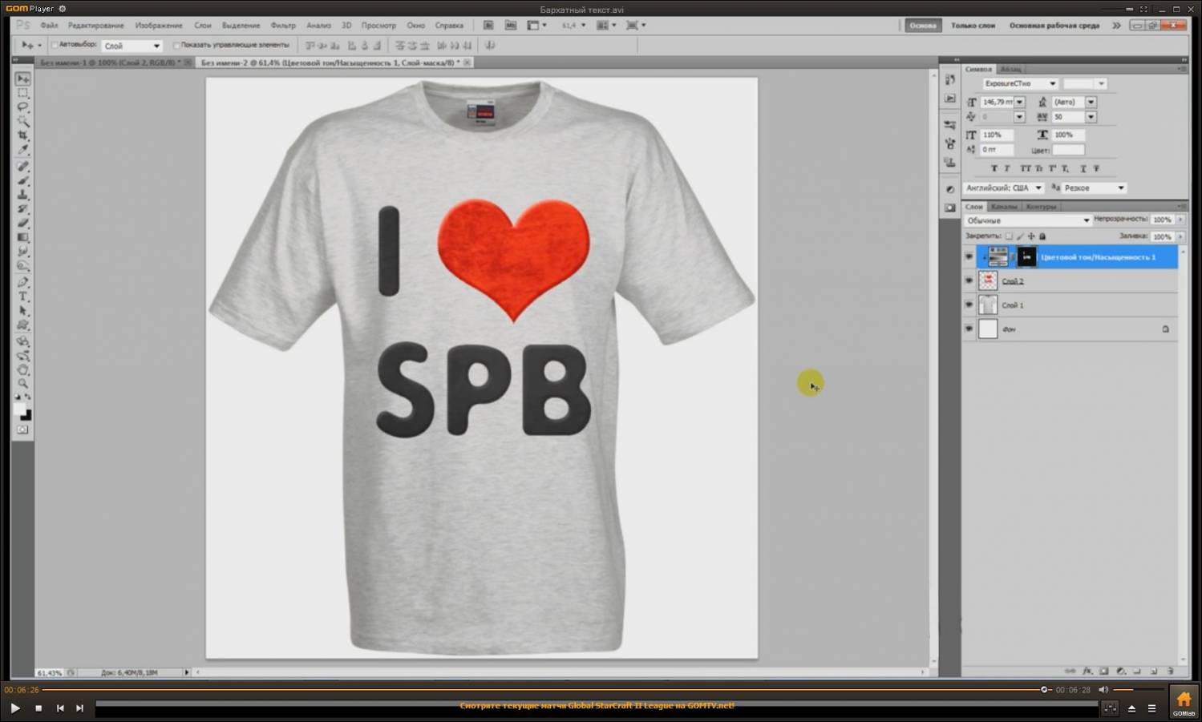Switch to the Каналы panel tab
The width and height of the screenshot is (1202, 722).
(x=1004, y=207)
